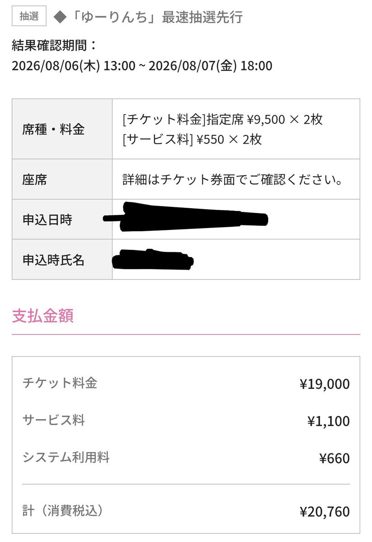Click the total ¥20,760 amount

[325, 512]
